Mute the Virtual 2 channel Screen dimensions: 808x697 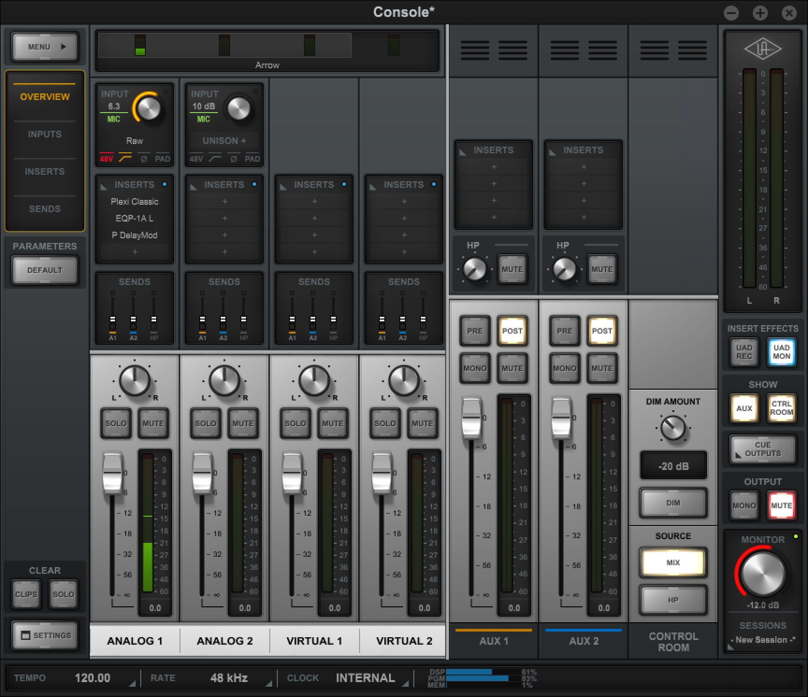[x=422, y=423]
